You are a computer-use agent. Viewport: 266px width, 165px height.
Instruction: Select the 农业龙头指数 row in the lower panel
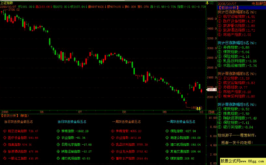(130, 152)
